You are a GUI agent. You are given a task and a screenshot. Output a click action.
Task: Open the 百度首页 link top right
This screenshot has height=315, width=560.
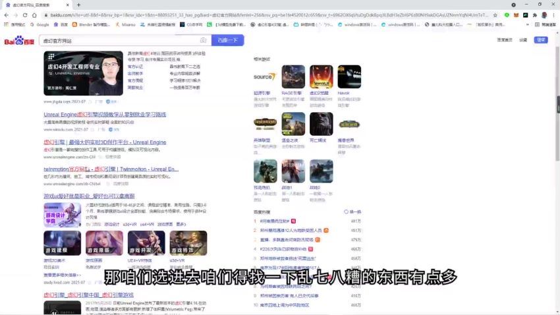(505, 40)
